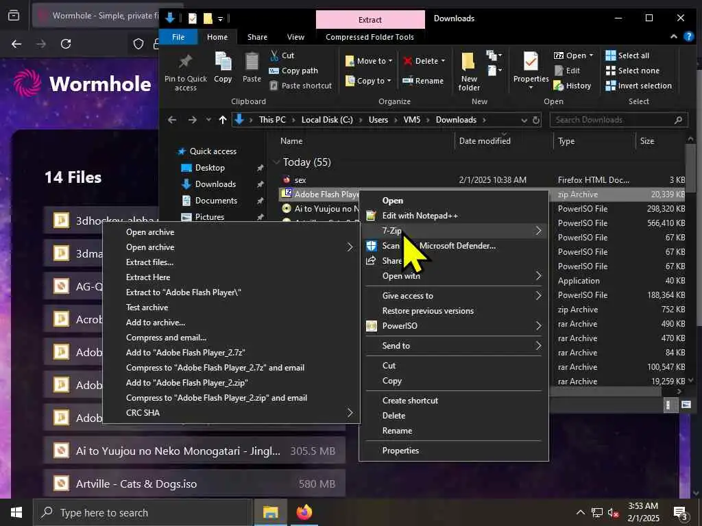The height and width of the screenshot is (526, 702).
Task: Choose Edit with Notepad++
Action: (420, 216)
